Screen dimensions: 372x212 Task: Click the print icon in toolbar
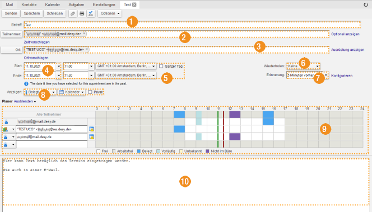tap(82, 13)
